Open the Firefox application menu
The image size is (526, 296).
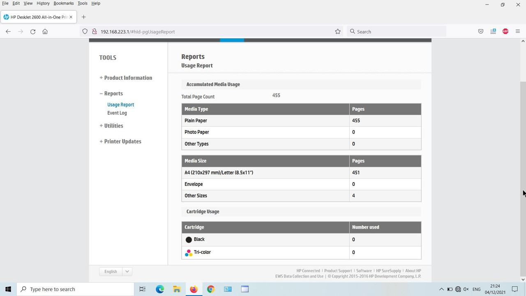[518, 32]
